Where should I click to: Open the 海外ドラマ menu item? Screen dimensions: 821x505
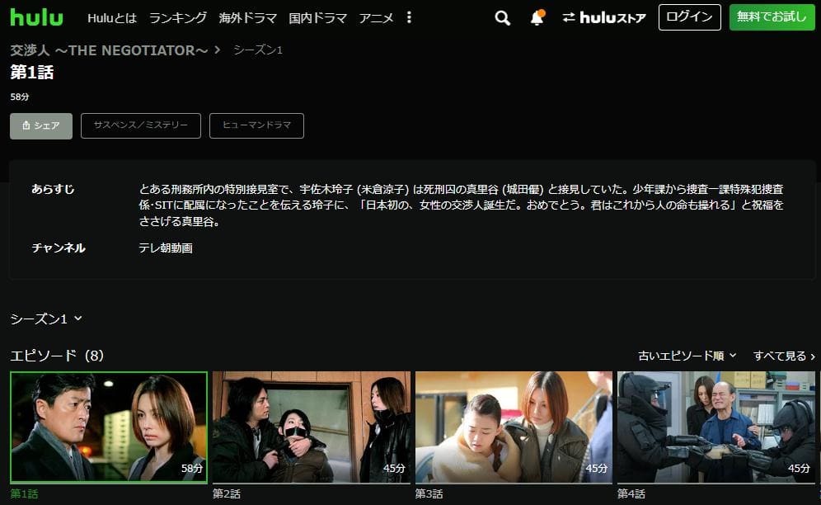[x=247, y=18]
